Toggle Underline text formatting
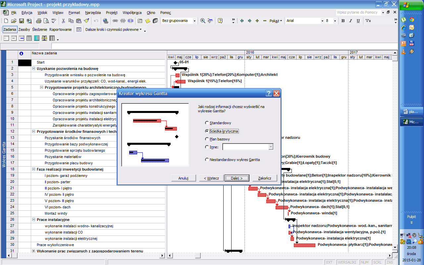The height and width of the screenshot is (265, 424). 358,21
